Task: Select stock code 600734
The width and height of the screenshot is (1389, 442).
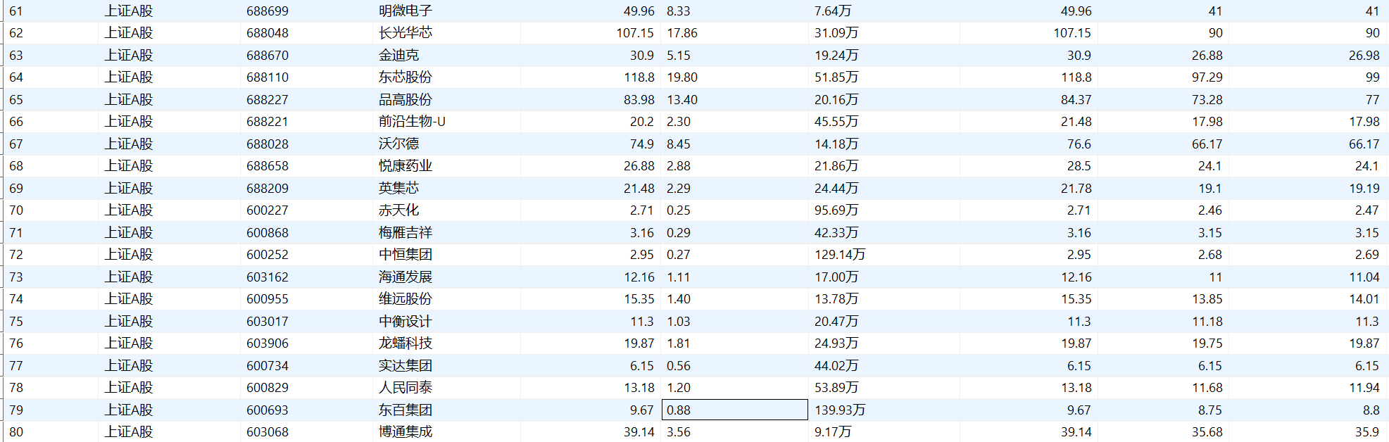Action: coord(268,365)
